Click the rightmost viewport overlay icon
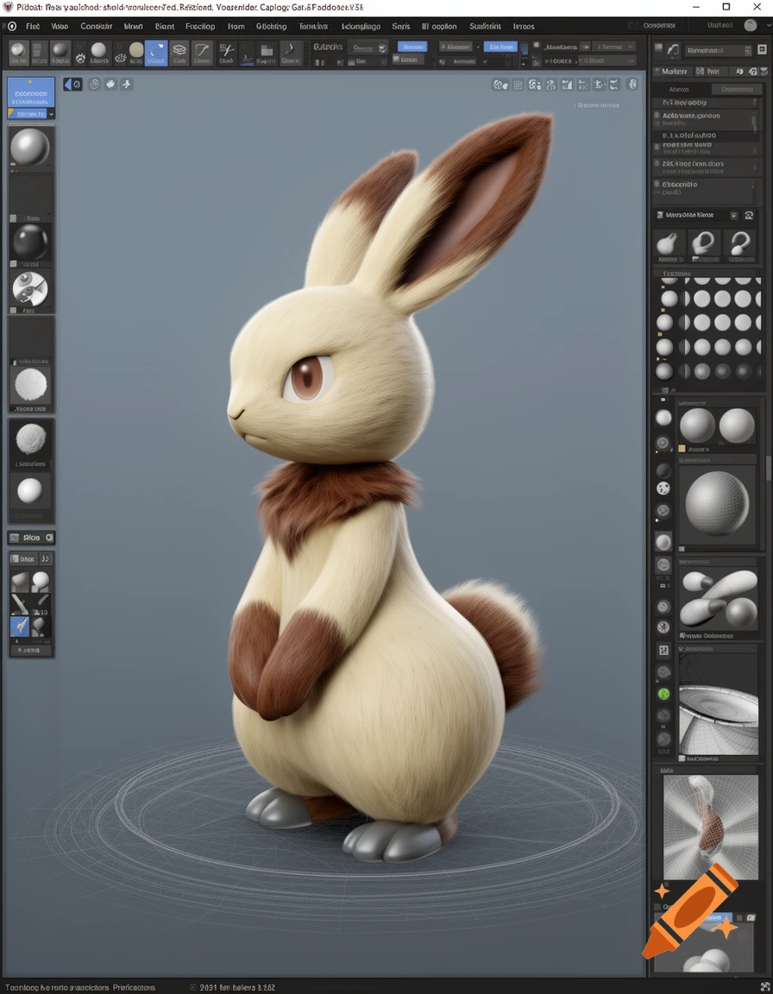The height and width of the screenshot is (994, 773). (632, 85)
